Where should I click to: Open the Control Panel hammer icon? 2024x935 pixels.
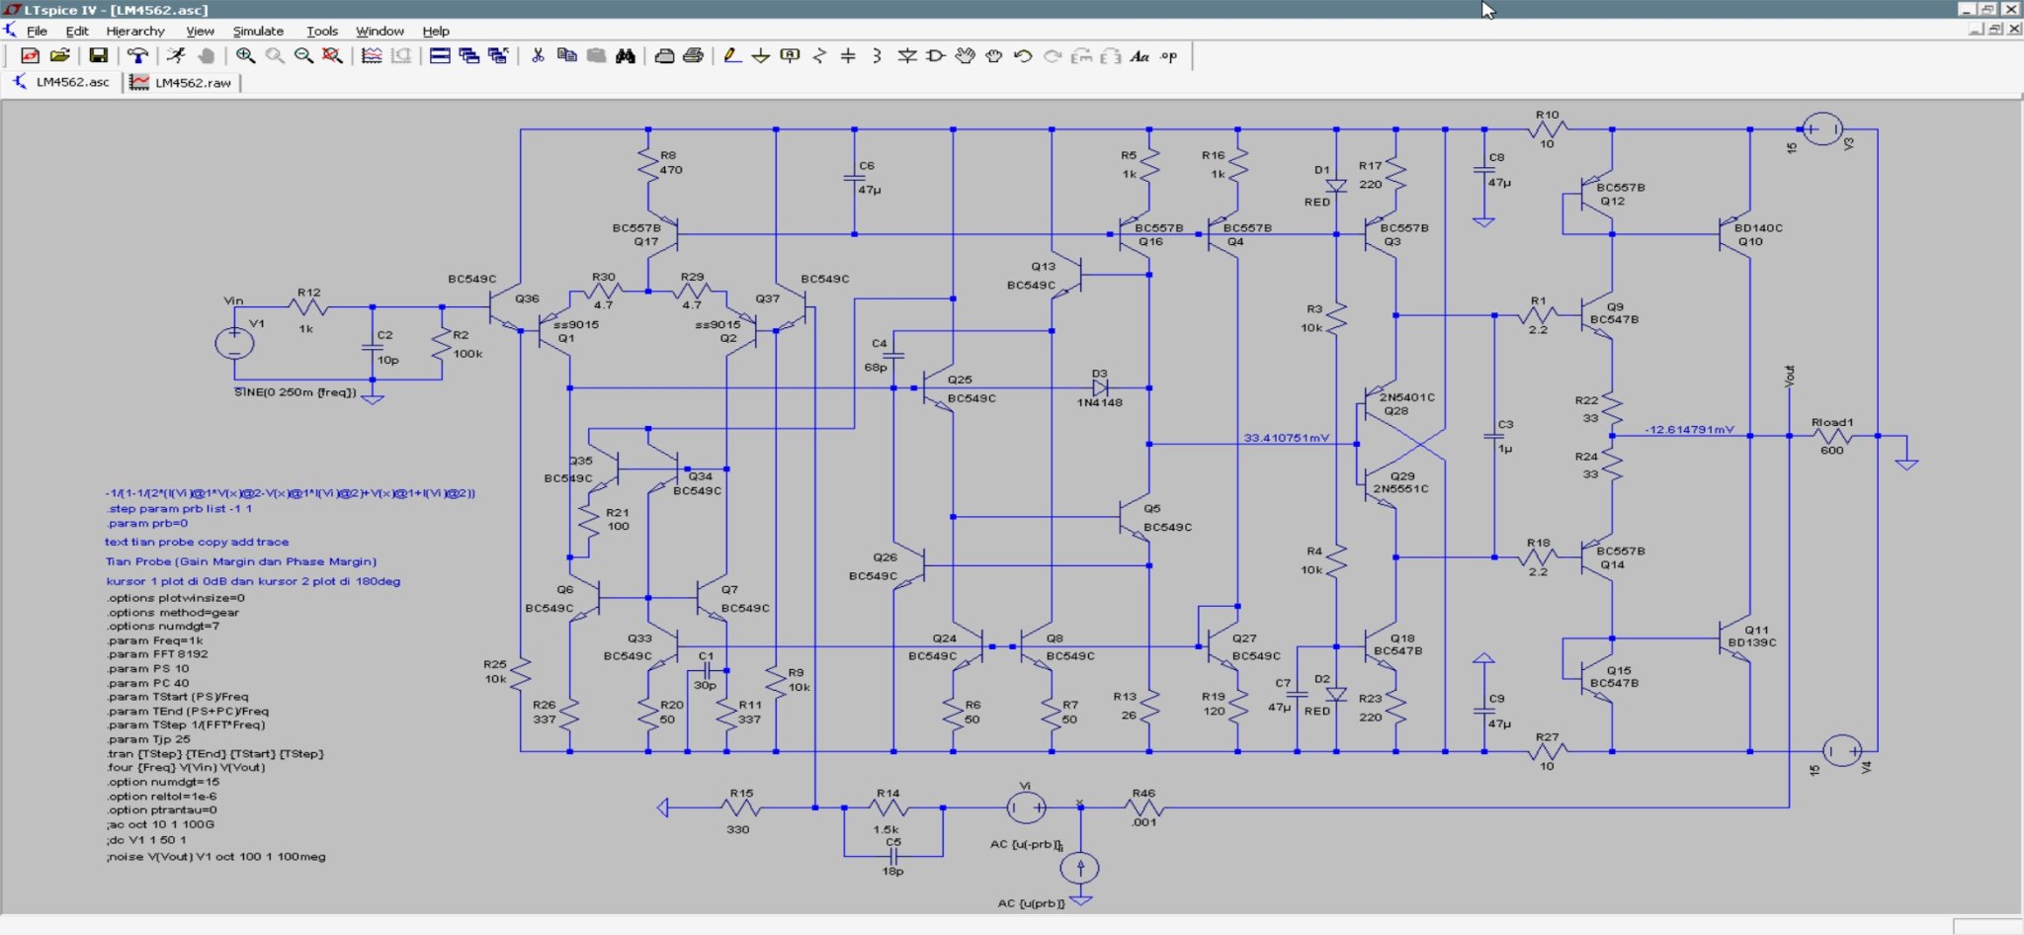tap(137, 56)
